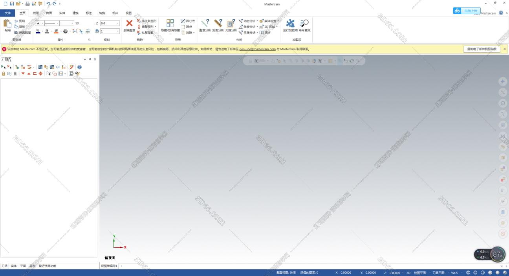Screen dimensions: 509x276
Task: Open the genuine@mastercam.com email link
Action: coord(257,49)
